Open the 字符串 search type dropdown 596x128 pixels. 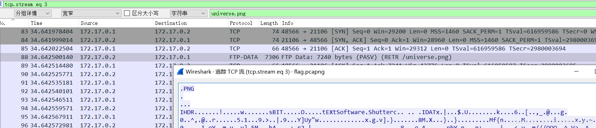click(188, 13)
